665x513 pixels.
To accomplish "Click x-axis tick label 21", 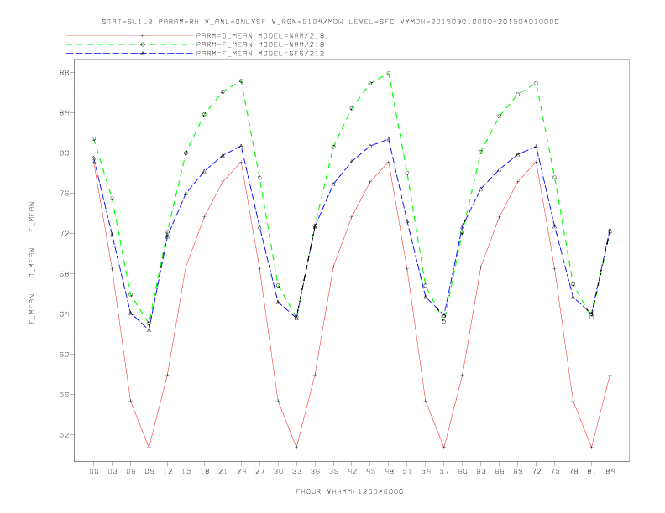I will click(223, 471).
